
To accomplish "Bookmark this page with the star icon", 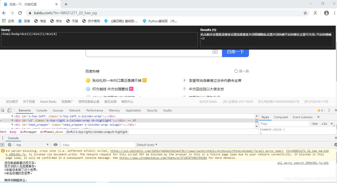I will click(x=305, y=13).
